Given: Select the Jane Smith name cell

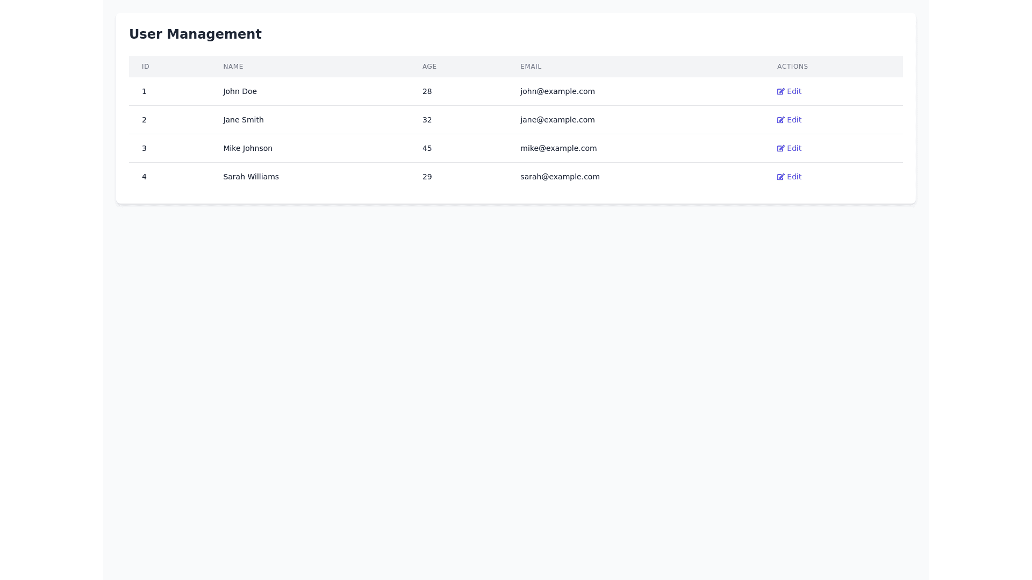Looking at the screenshot, I should [243, 120].
